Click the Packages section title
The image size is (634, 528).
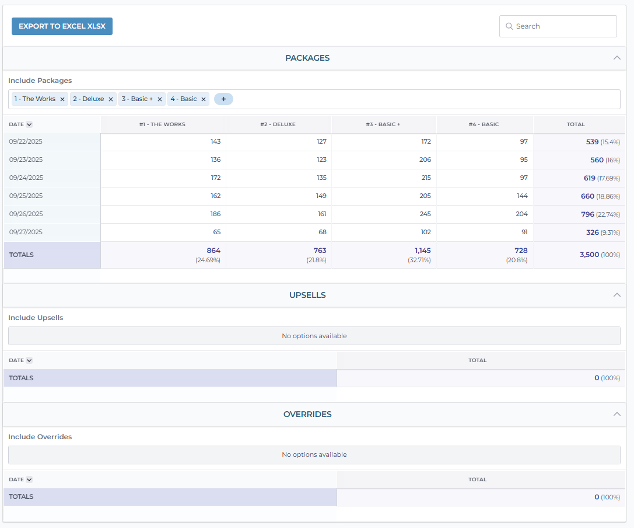307,58
